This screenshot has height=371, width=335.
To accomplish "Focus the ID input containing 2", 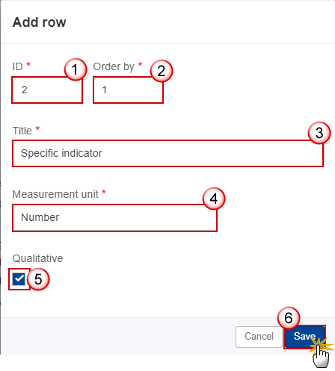I will click(47, 90).
